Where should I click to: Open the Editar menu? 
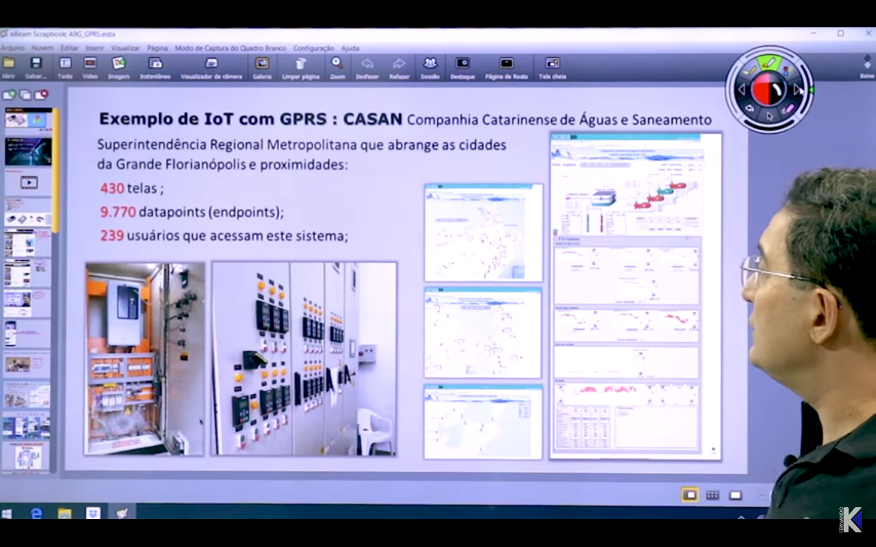click(69, 48)
